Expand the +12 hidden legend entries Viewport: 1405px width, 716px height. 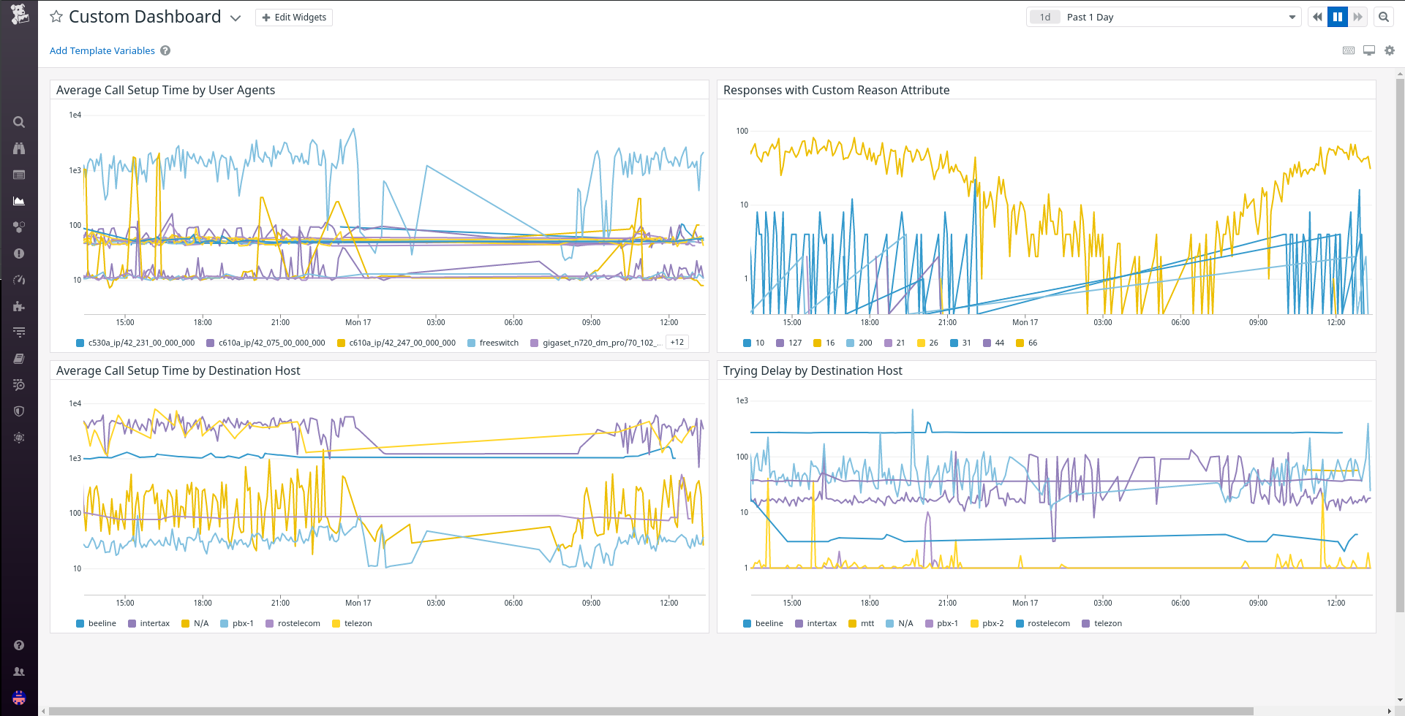(676, 341)
